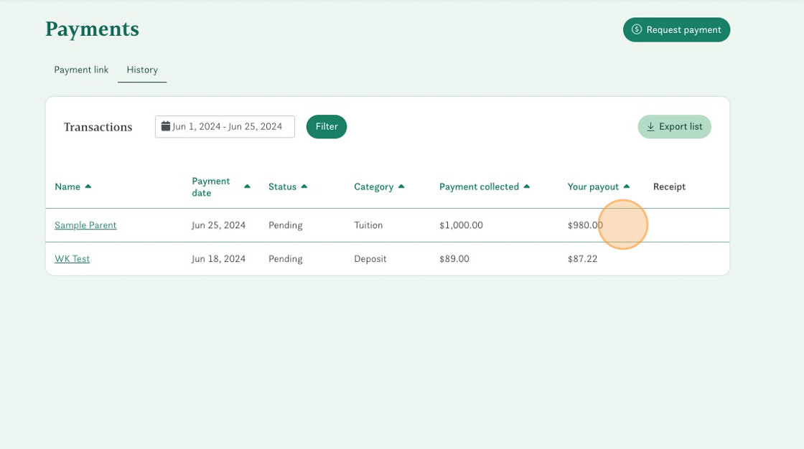Image resolution: width=804 pixels, height=449 pixels.
Task: Click the download icon beside Export list
Action: [650, 126]
